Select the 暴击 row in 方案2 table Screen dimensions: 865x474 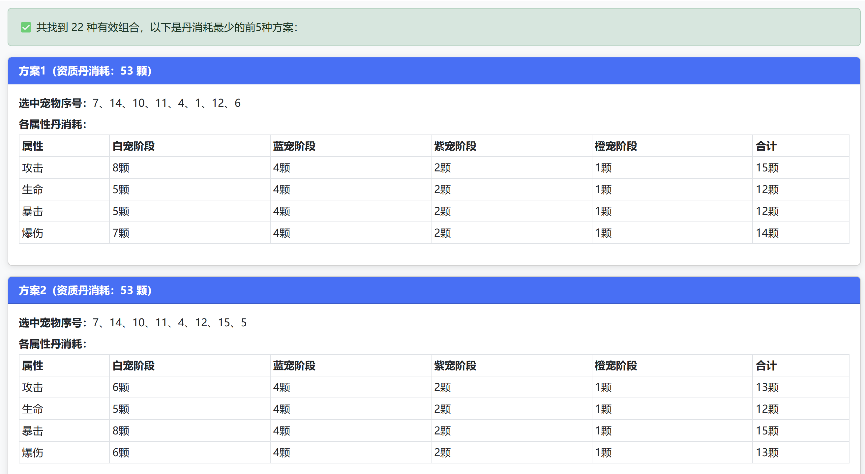33,431
